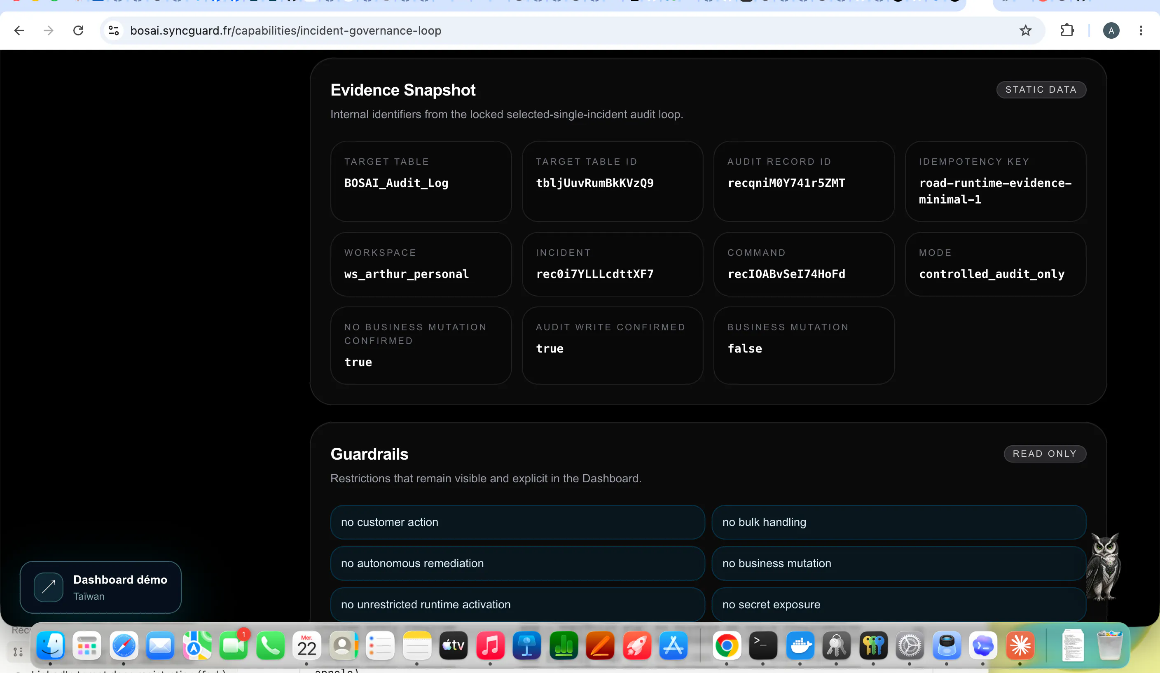Open Notes from the Dock
This screenshot has width=1160, height=673.
point(417,645)
